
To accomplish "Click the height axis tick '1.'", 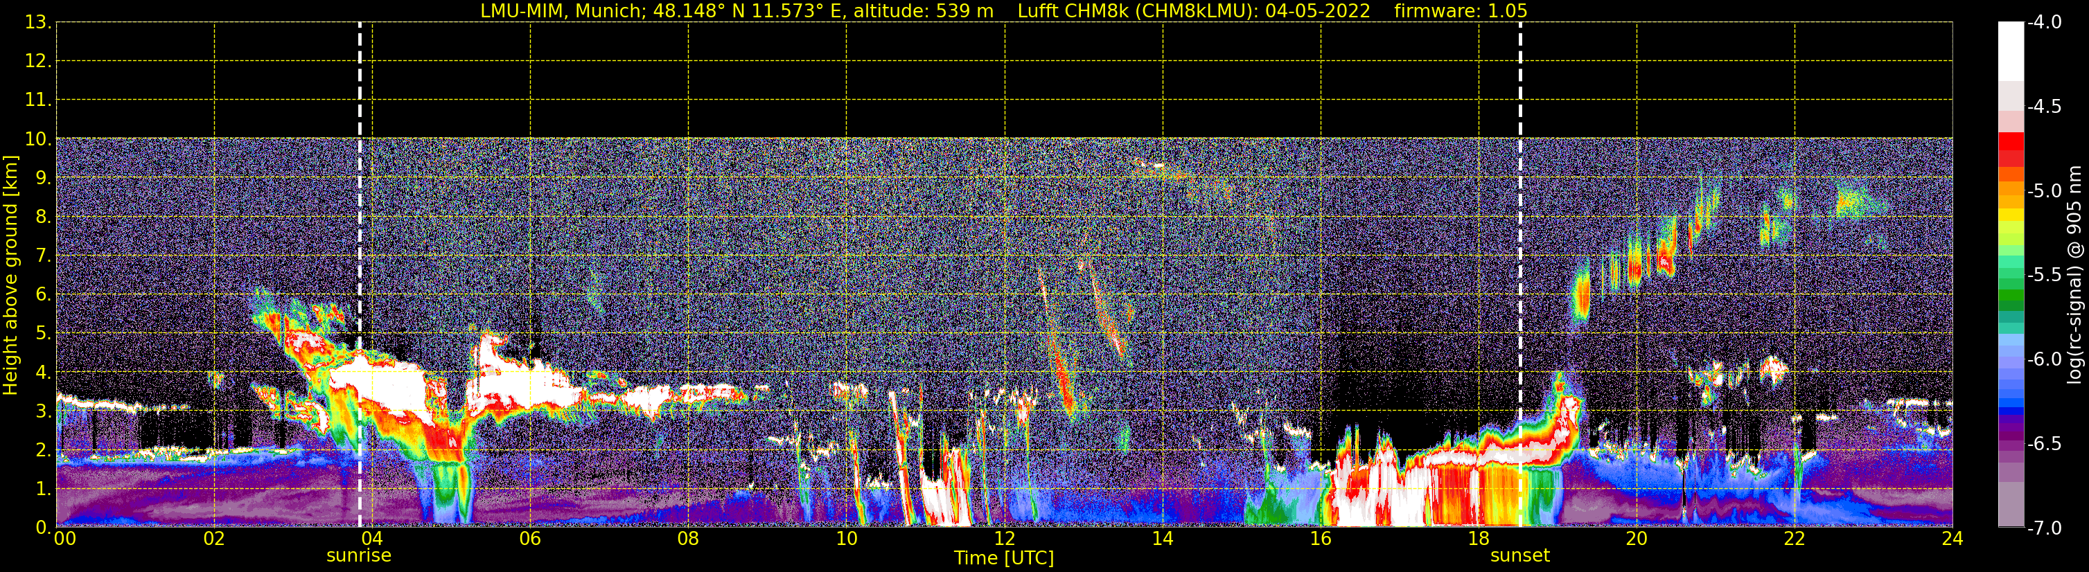I will click(42, 490).
